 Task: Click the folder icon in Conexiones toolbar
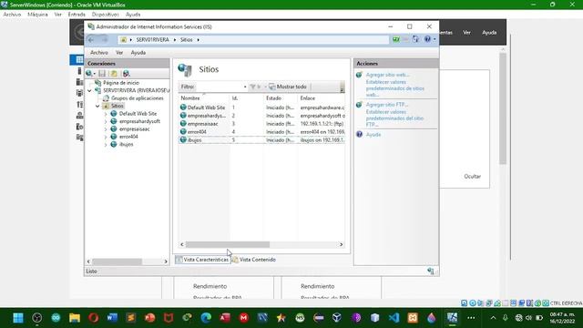(x=114, y=74)
